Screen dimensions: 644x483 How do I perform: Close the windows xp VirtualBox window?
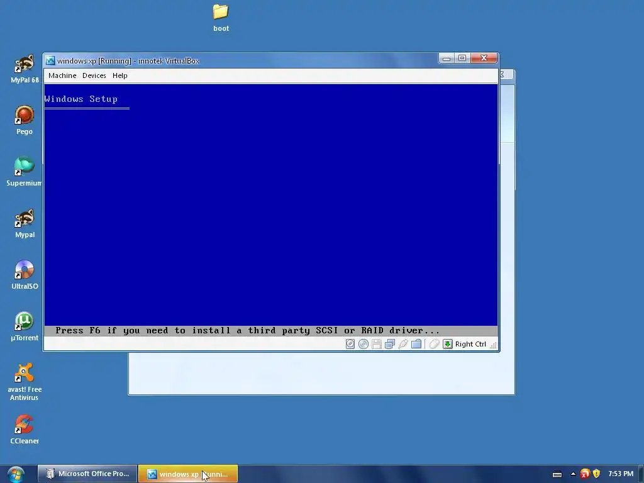(x=484, y=58)
